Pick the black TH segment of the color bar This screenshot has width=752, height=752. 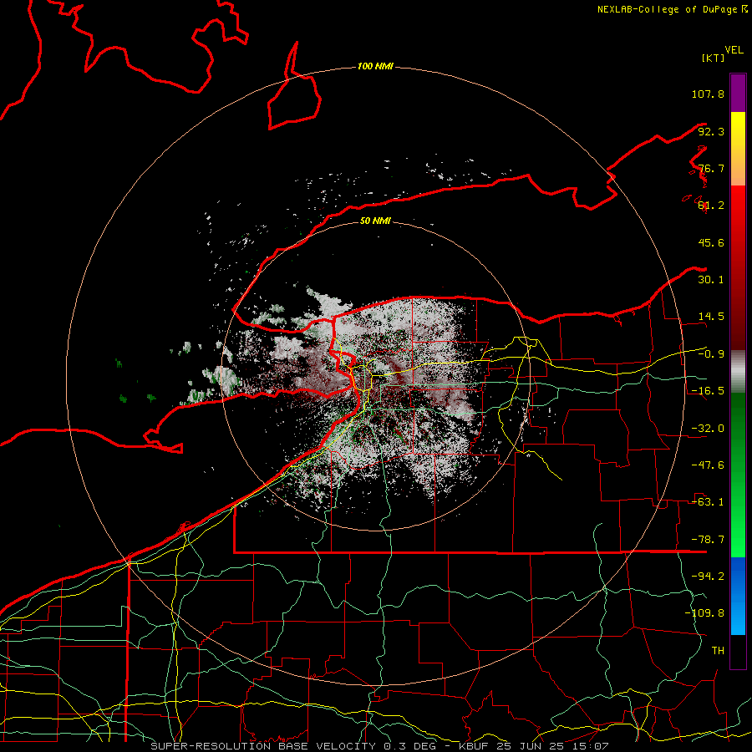pos(738,652)
